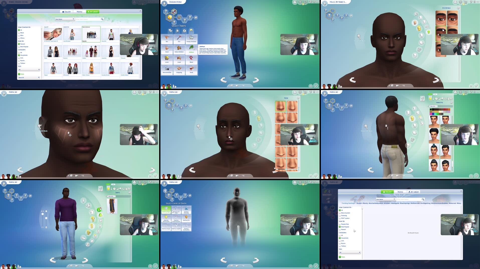This screenshot has height=269, width=480.
Task: Select Death by Anger cause
Action: [166, 209]
